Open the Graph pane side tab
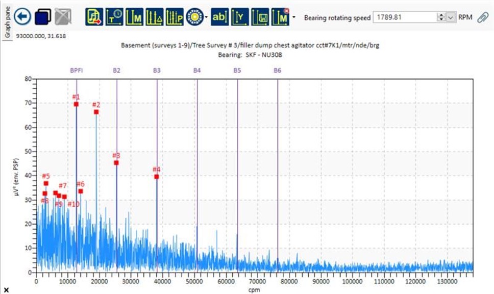This screenshot has height=294, width=494. click(7, 21)
